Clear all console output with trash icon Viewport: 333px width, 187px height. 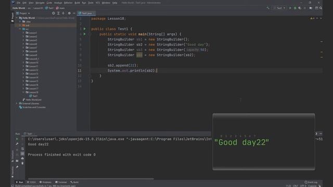(22, 163)
